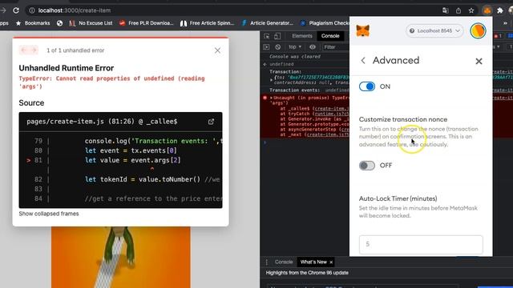Click the red error count badge in DevTools

tap(498, 36)
